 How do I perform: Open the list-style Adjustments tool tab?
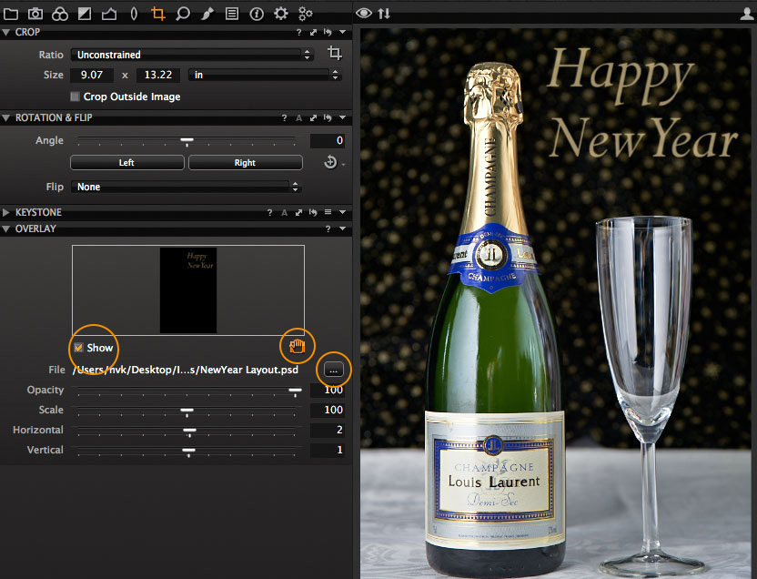click(x=232, y=14)
